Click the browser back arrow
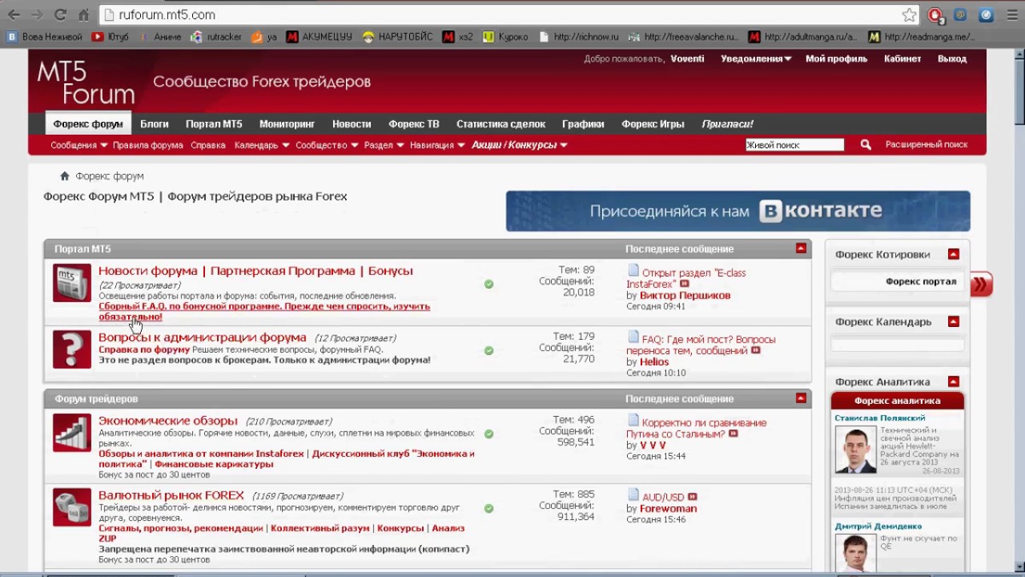 click(x=14, y=14)
